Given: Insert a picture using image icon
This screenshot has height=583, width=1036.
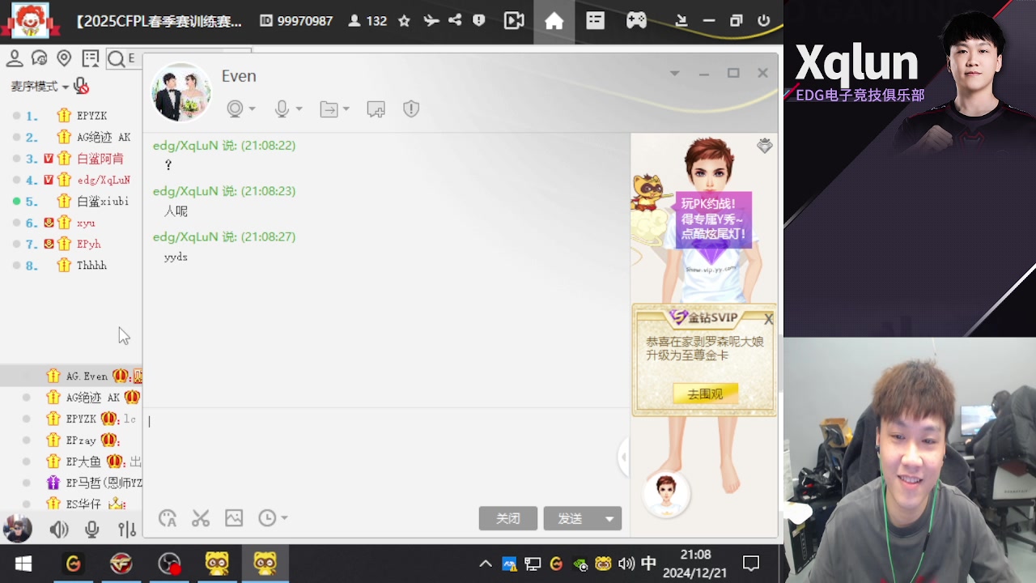Looking at the screenshot, I should click(234, 518).
